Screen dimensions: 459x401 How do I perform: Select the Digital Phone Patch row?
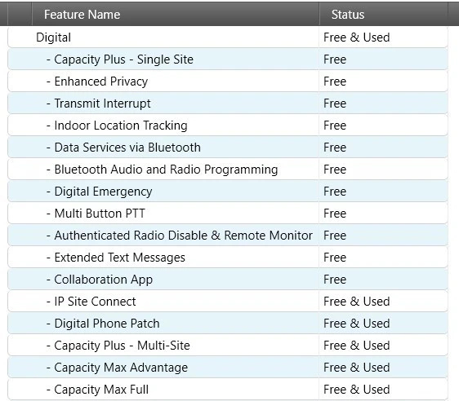pyautogui.click(x=228, y=324)
